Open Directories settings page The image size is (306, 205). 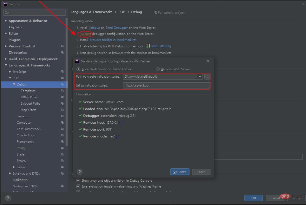tap(18, 52)
